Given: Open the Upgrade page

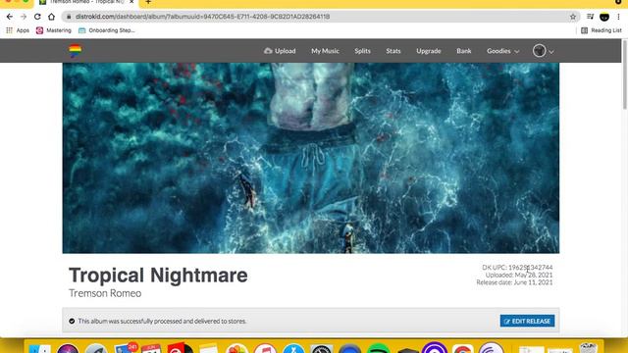Looking at the screenshot, I should [x=429, y=51].
